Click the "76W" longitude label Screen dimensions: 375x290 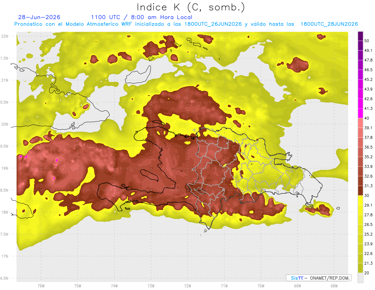(x=41, y=286)
